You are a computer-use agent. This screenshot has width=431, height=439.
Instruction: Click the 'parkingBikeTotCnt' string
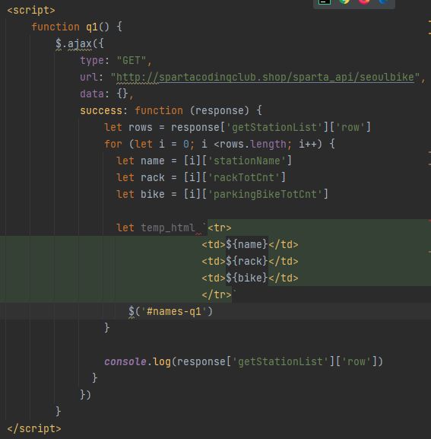tap(265, 194)
